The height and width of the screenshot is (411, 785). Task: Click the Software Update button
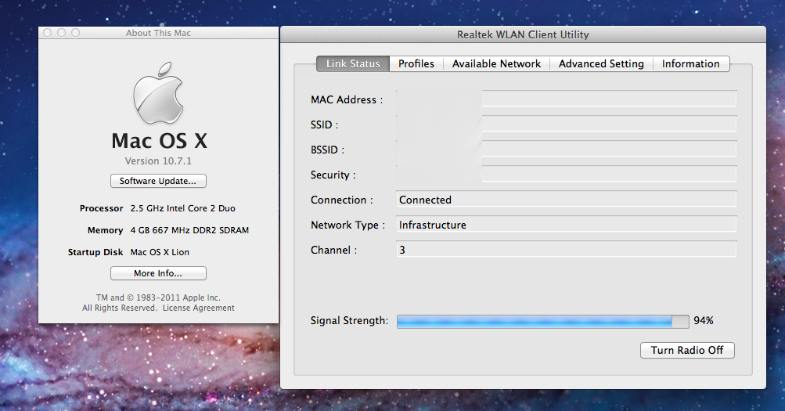click(x=158, y=181)
